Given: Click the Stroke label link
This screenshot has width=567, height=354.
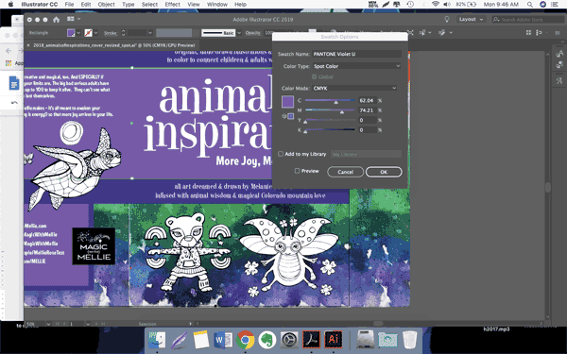Looking at the screenshot, I should point(111,33).
